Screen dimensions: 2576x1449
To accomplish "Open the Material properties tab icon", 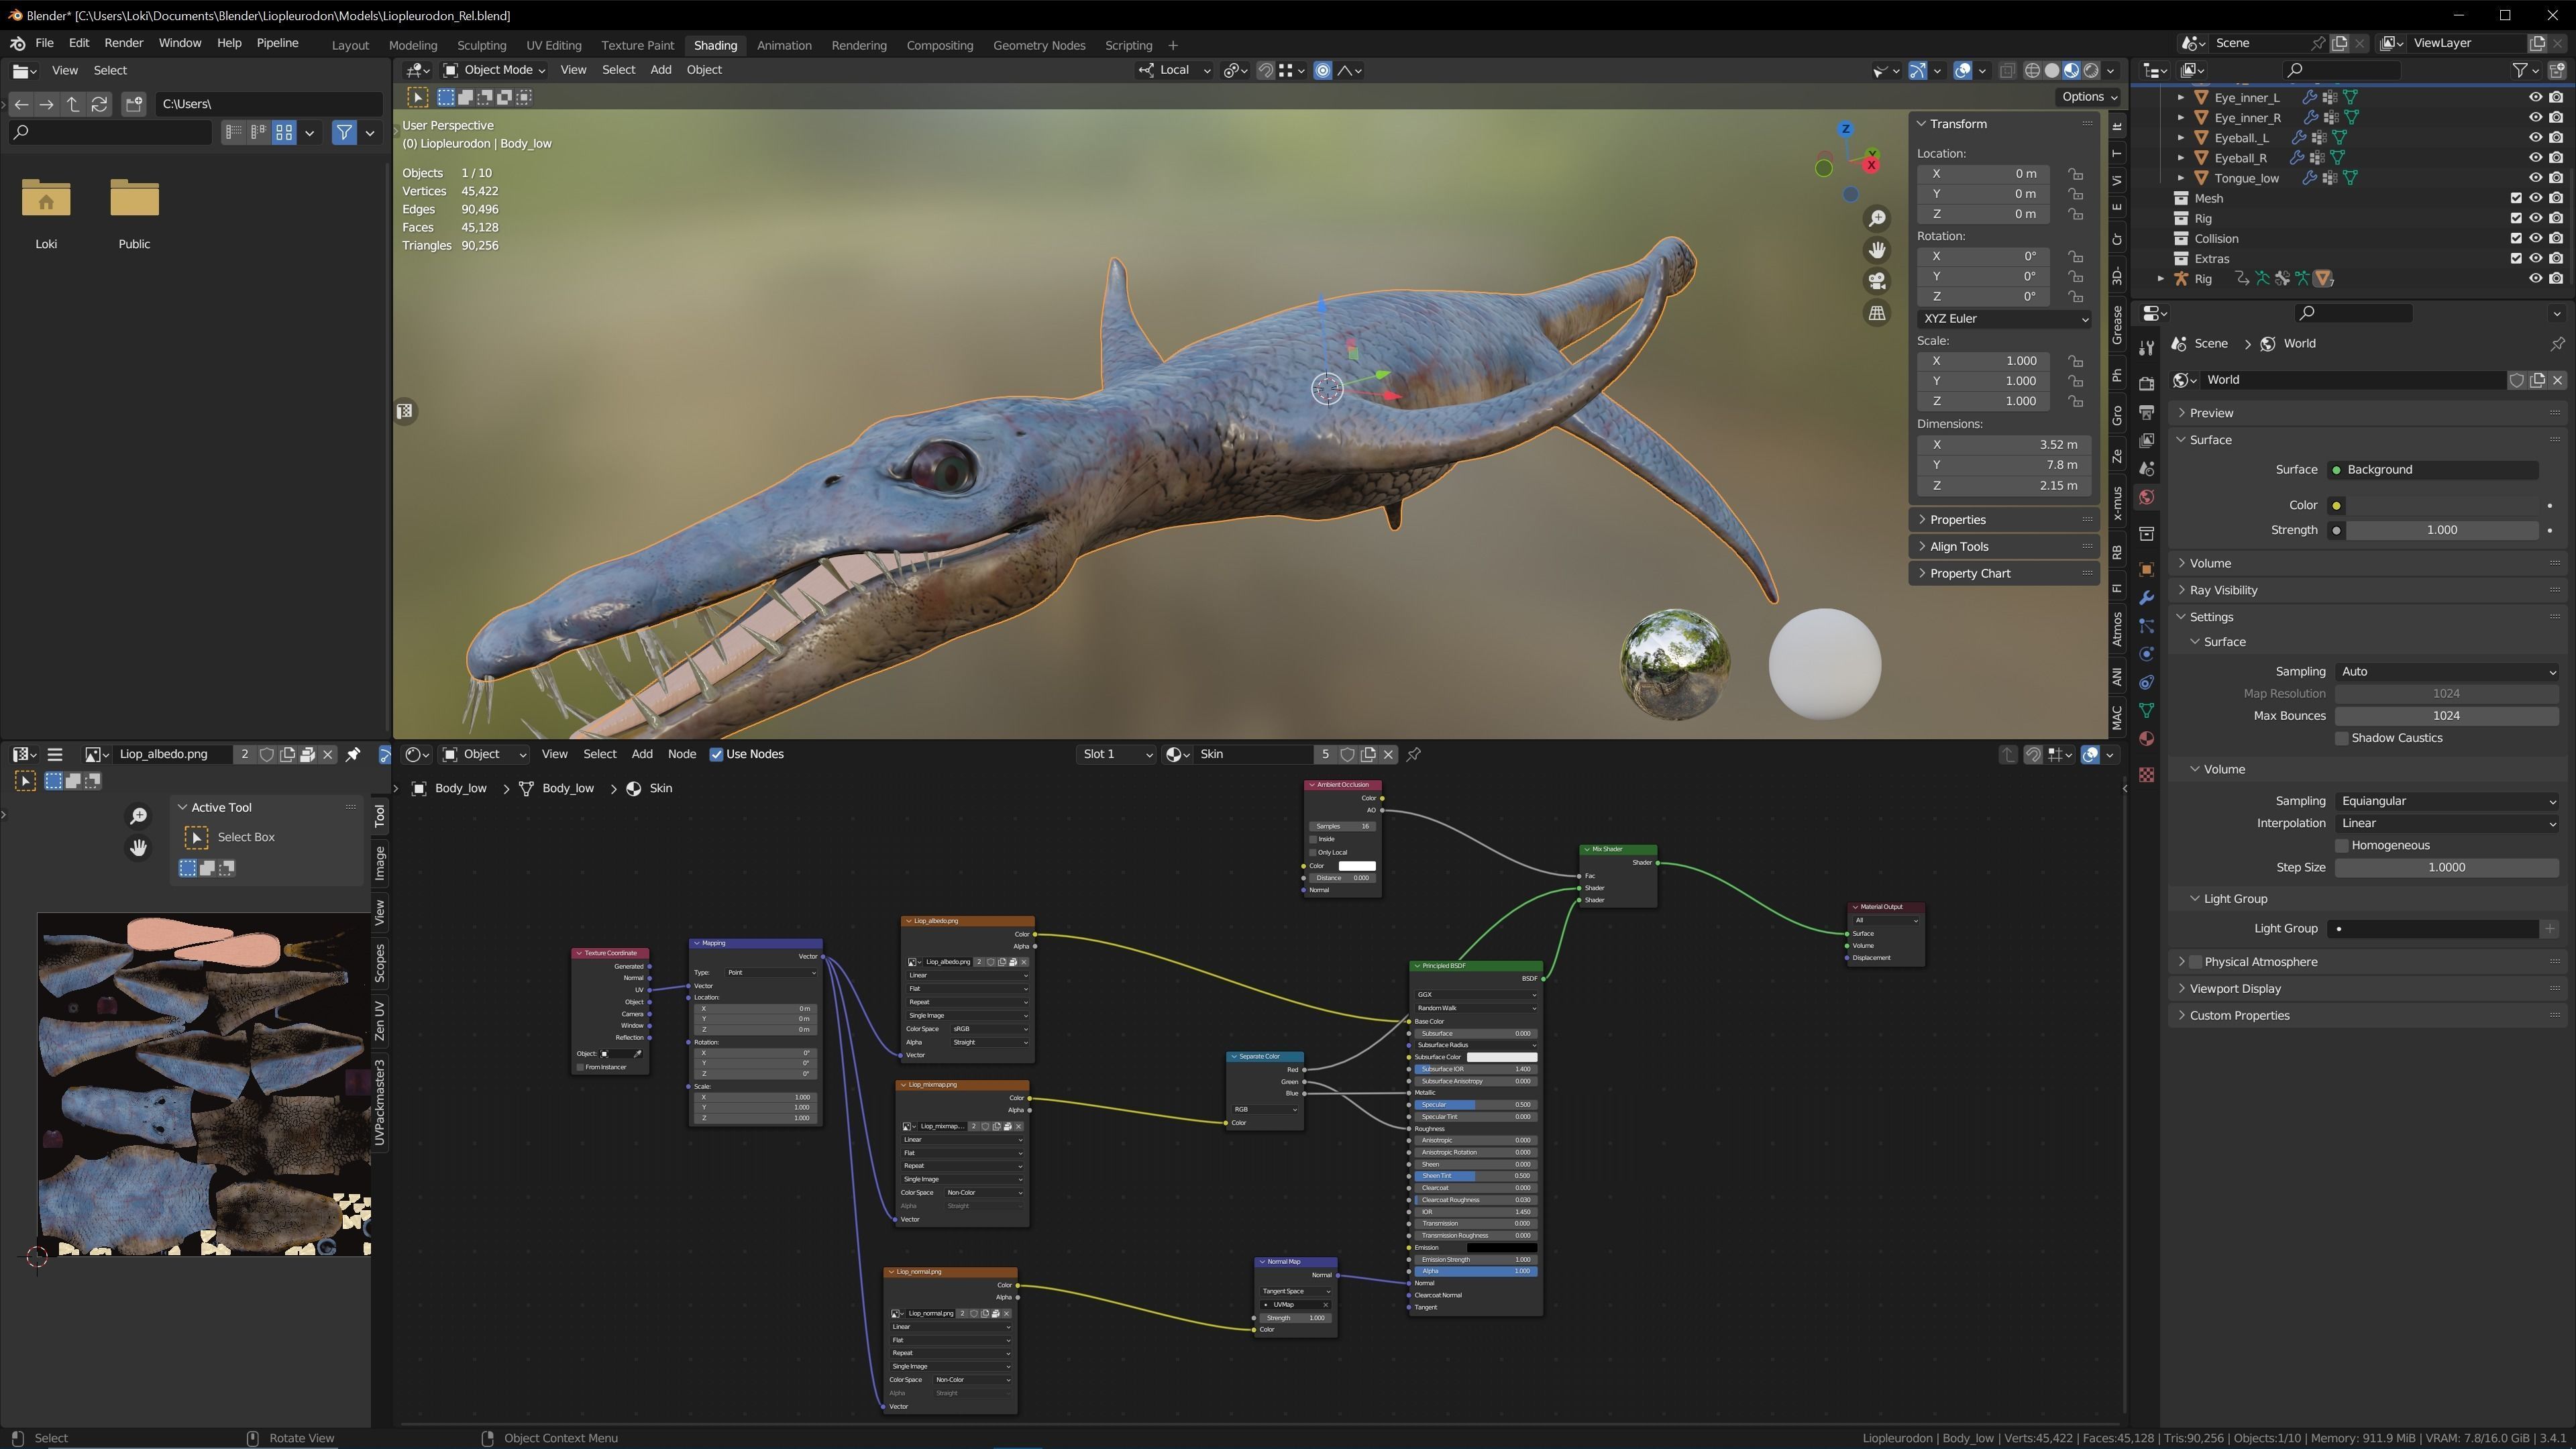I will tap(2146, 738).
